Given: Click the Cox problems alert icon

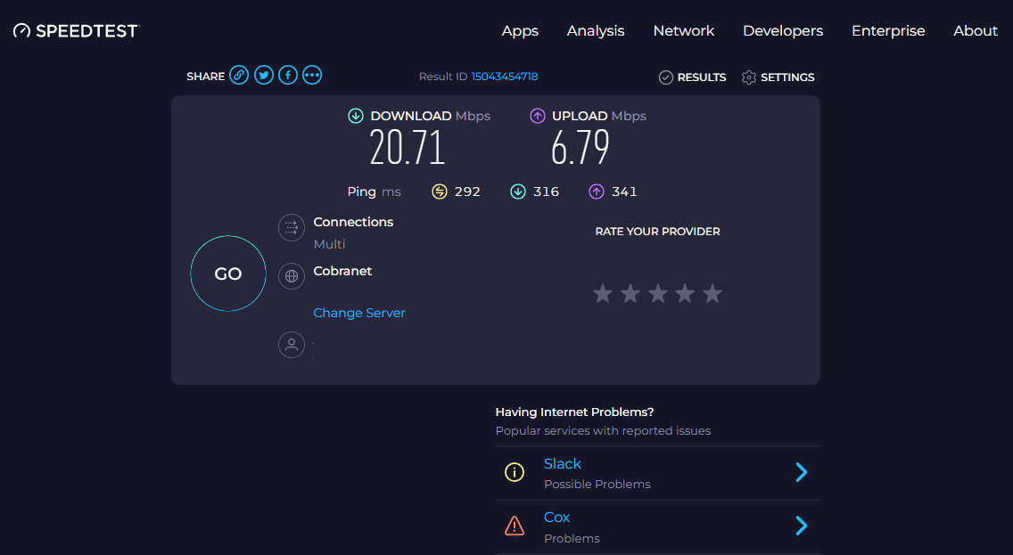Looking at the screenshot, I should pos(515,526).
